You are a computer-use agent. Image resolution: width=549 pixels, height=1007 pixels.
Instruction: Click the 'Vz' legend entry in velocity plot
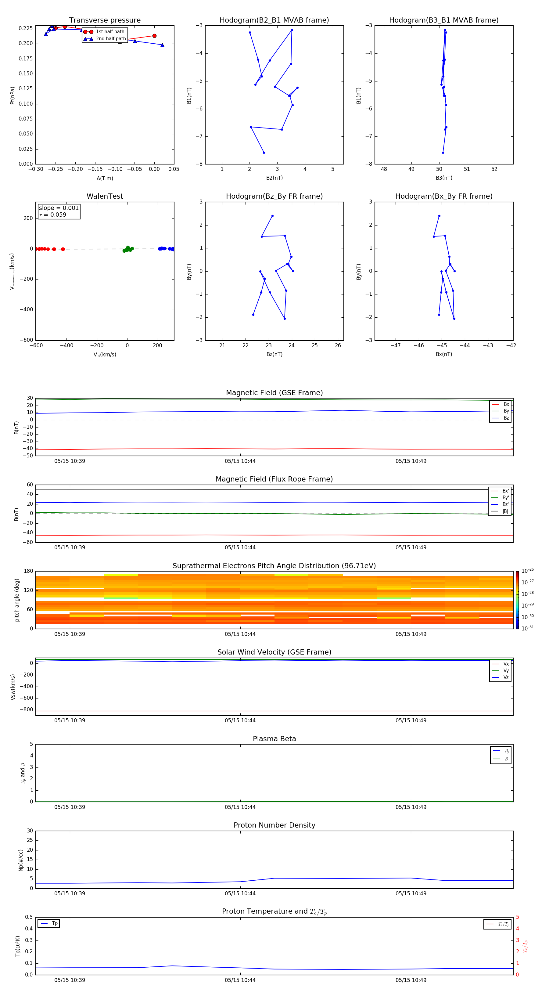[x=501, y=677]
